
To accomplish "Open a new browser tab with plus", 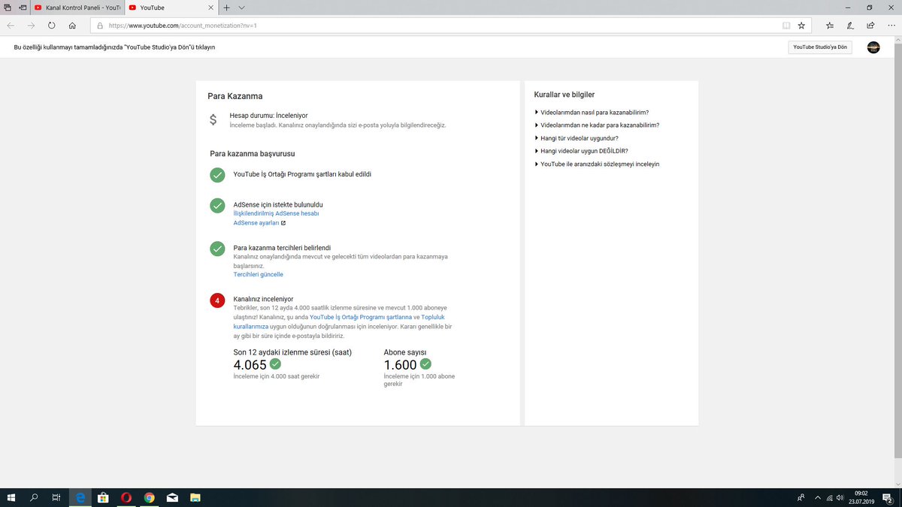I will point(226,7).
